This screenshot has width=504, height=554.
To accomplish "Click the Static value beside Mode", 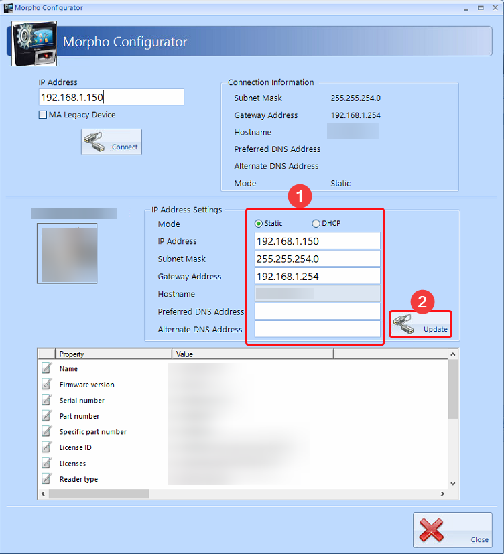I will coord(340,183).
